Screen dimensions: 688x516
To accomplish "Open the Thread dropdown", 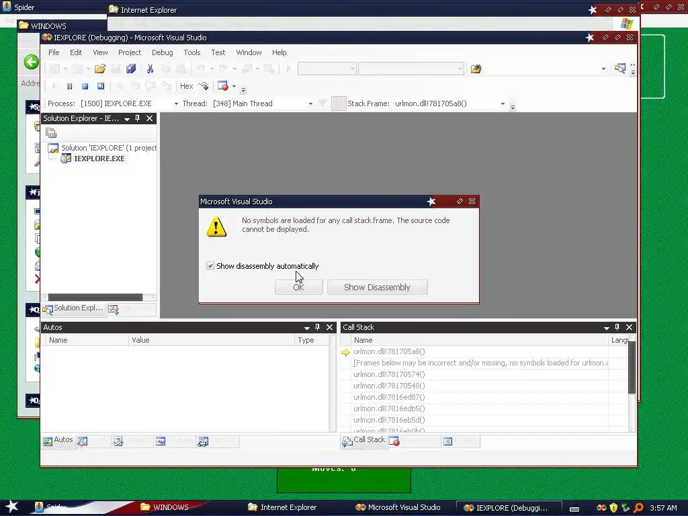I will point(310,103).
